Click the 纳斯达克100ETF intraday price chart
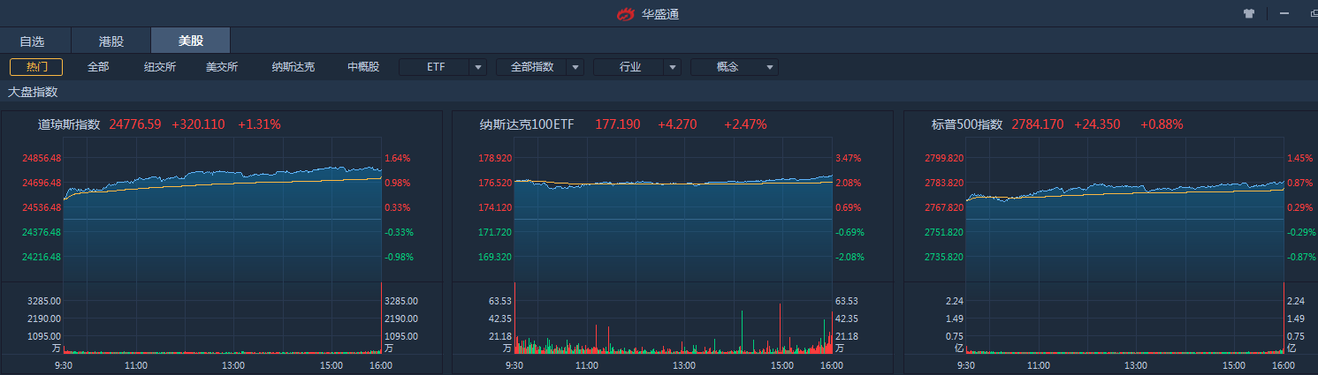Screen dimensions: 1318x375 [674, 210]
